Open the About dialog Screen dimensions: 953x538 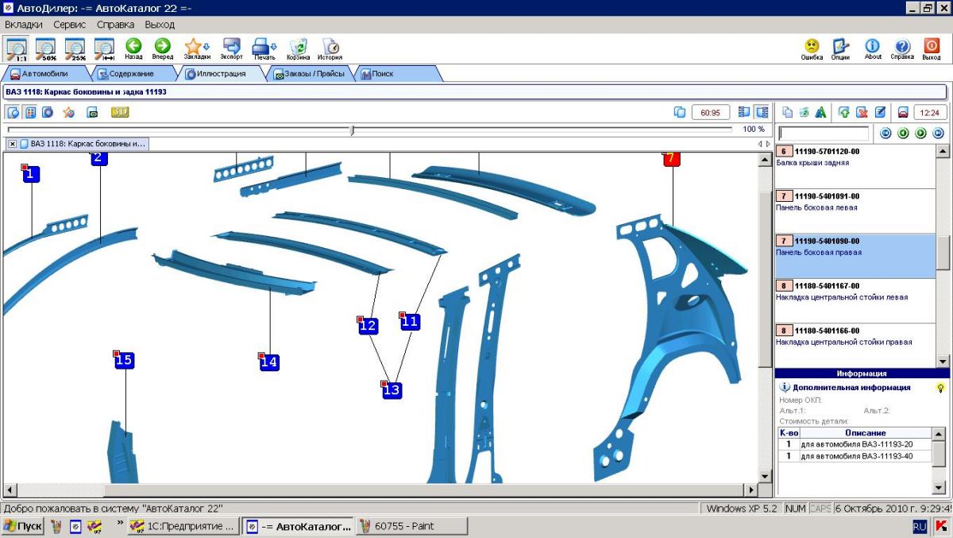click(873, 48)
